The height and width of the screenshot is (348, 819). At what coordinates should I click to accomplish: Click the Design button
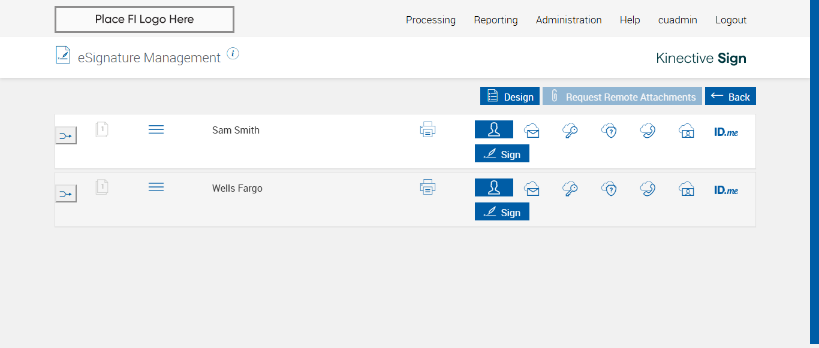coord(510,96)
